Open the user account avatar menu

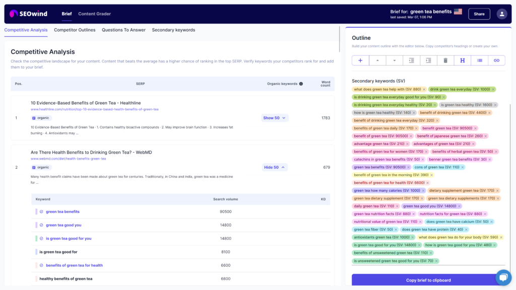[x=502, y=14]
